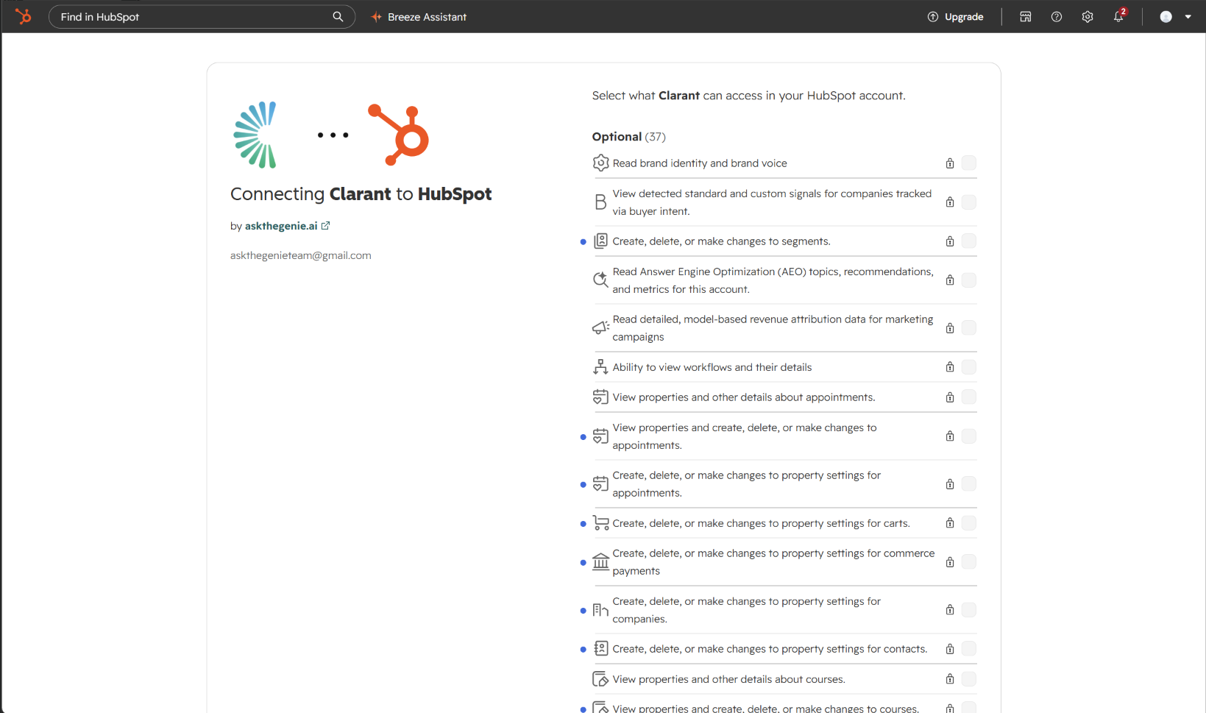Click the commerce payments bank icon

[x=600, y=561]
